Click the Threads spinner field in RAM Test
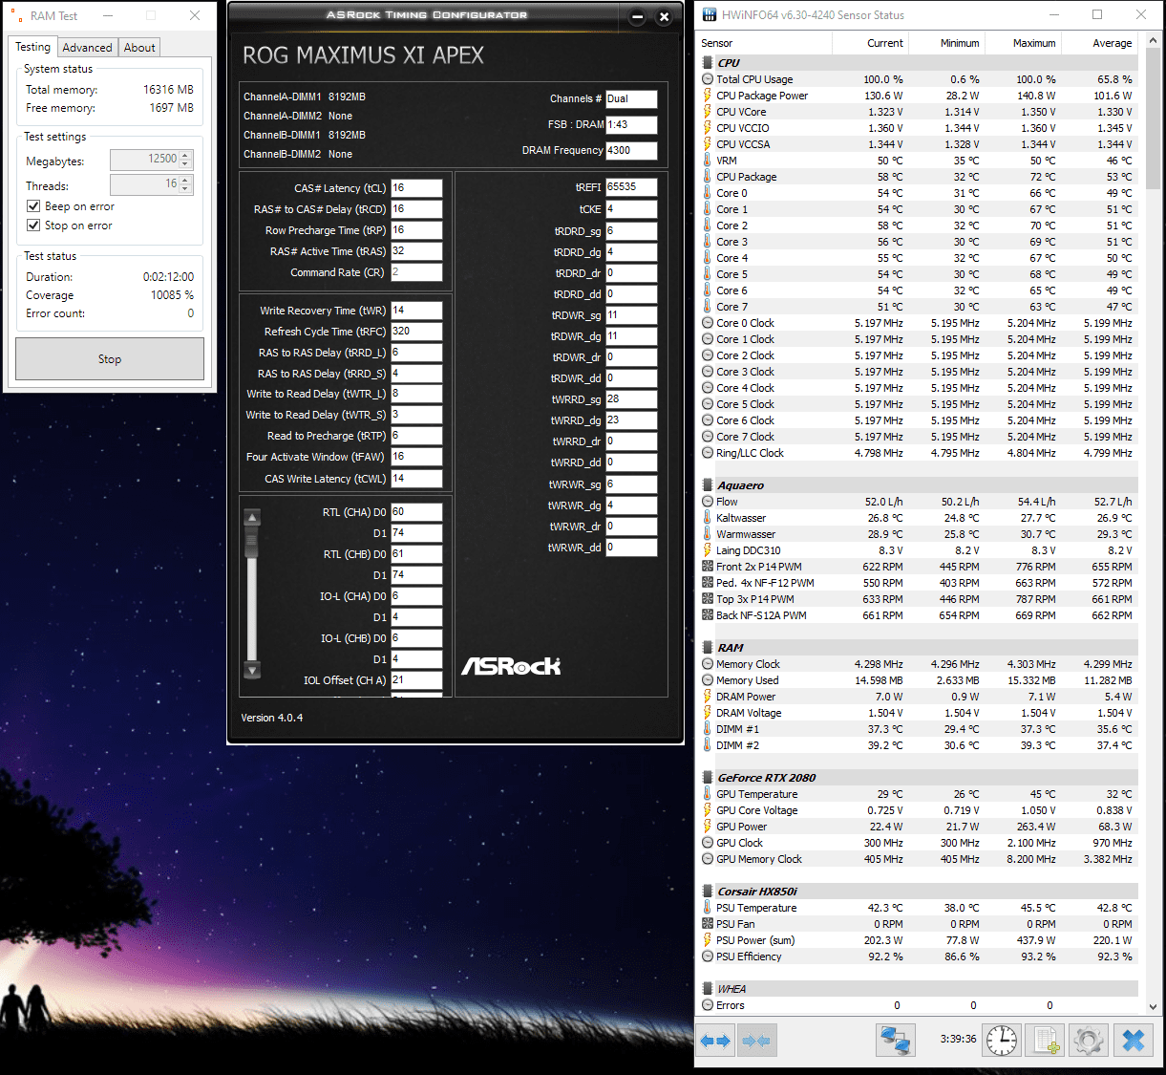 tap(151, 184)
